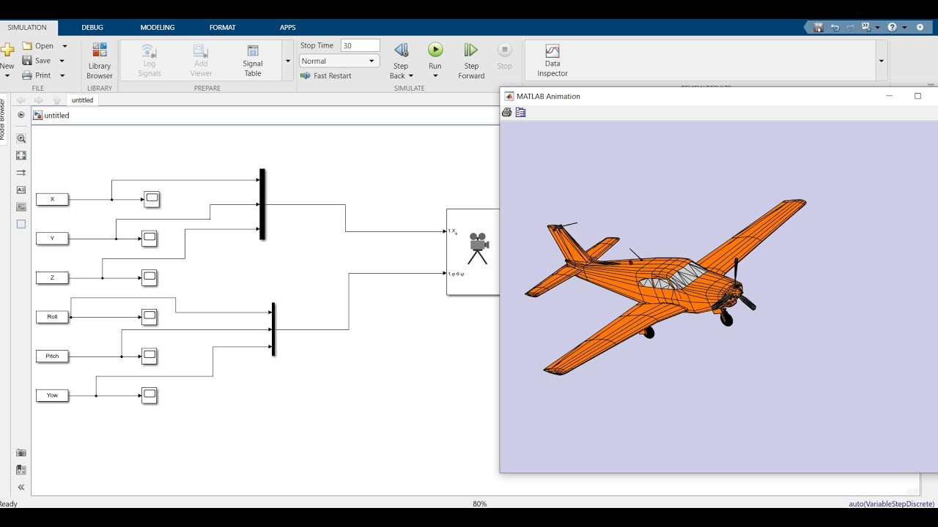Select the Pitch constant block
The width and height of the screenshot is (938, 527).
(x=52, y=356)
